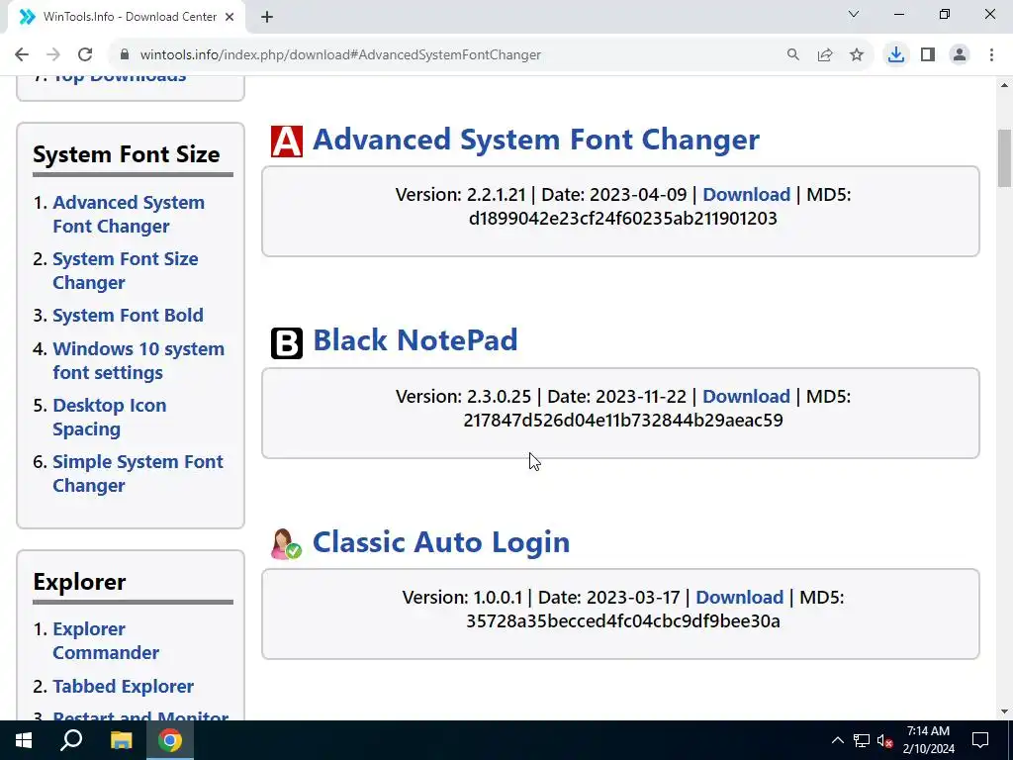The width and height of the screenshot is (1013, 760).
Task: Open the notification center
Action: tap(980, 740)
